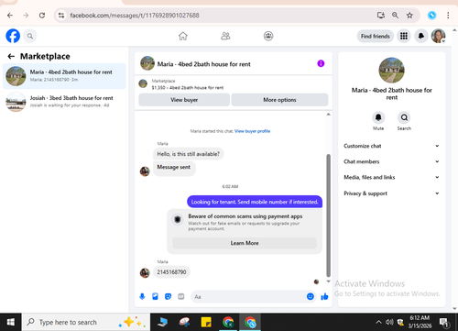
Task: Click the Windows taskbar search box
Action: point(86,322)
